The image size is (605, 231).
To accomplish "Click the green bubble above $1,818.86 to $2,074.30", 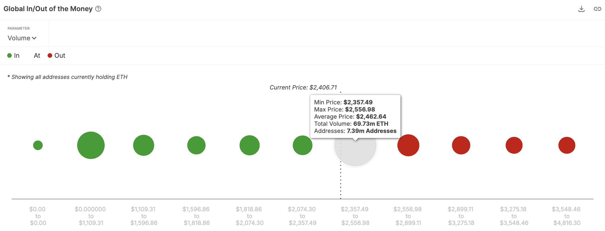I will coord(249,145).
